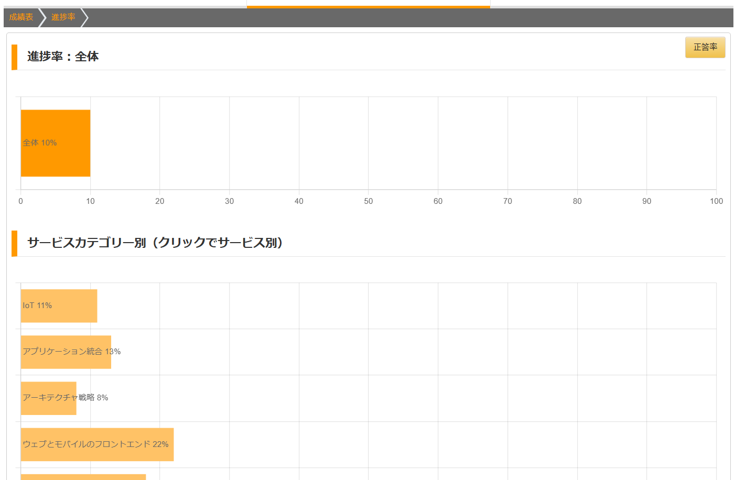
Task: Click the サービスカテゴリー別 section heading
Action: click(155, 243)
